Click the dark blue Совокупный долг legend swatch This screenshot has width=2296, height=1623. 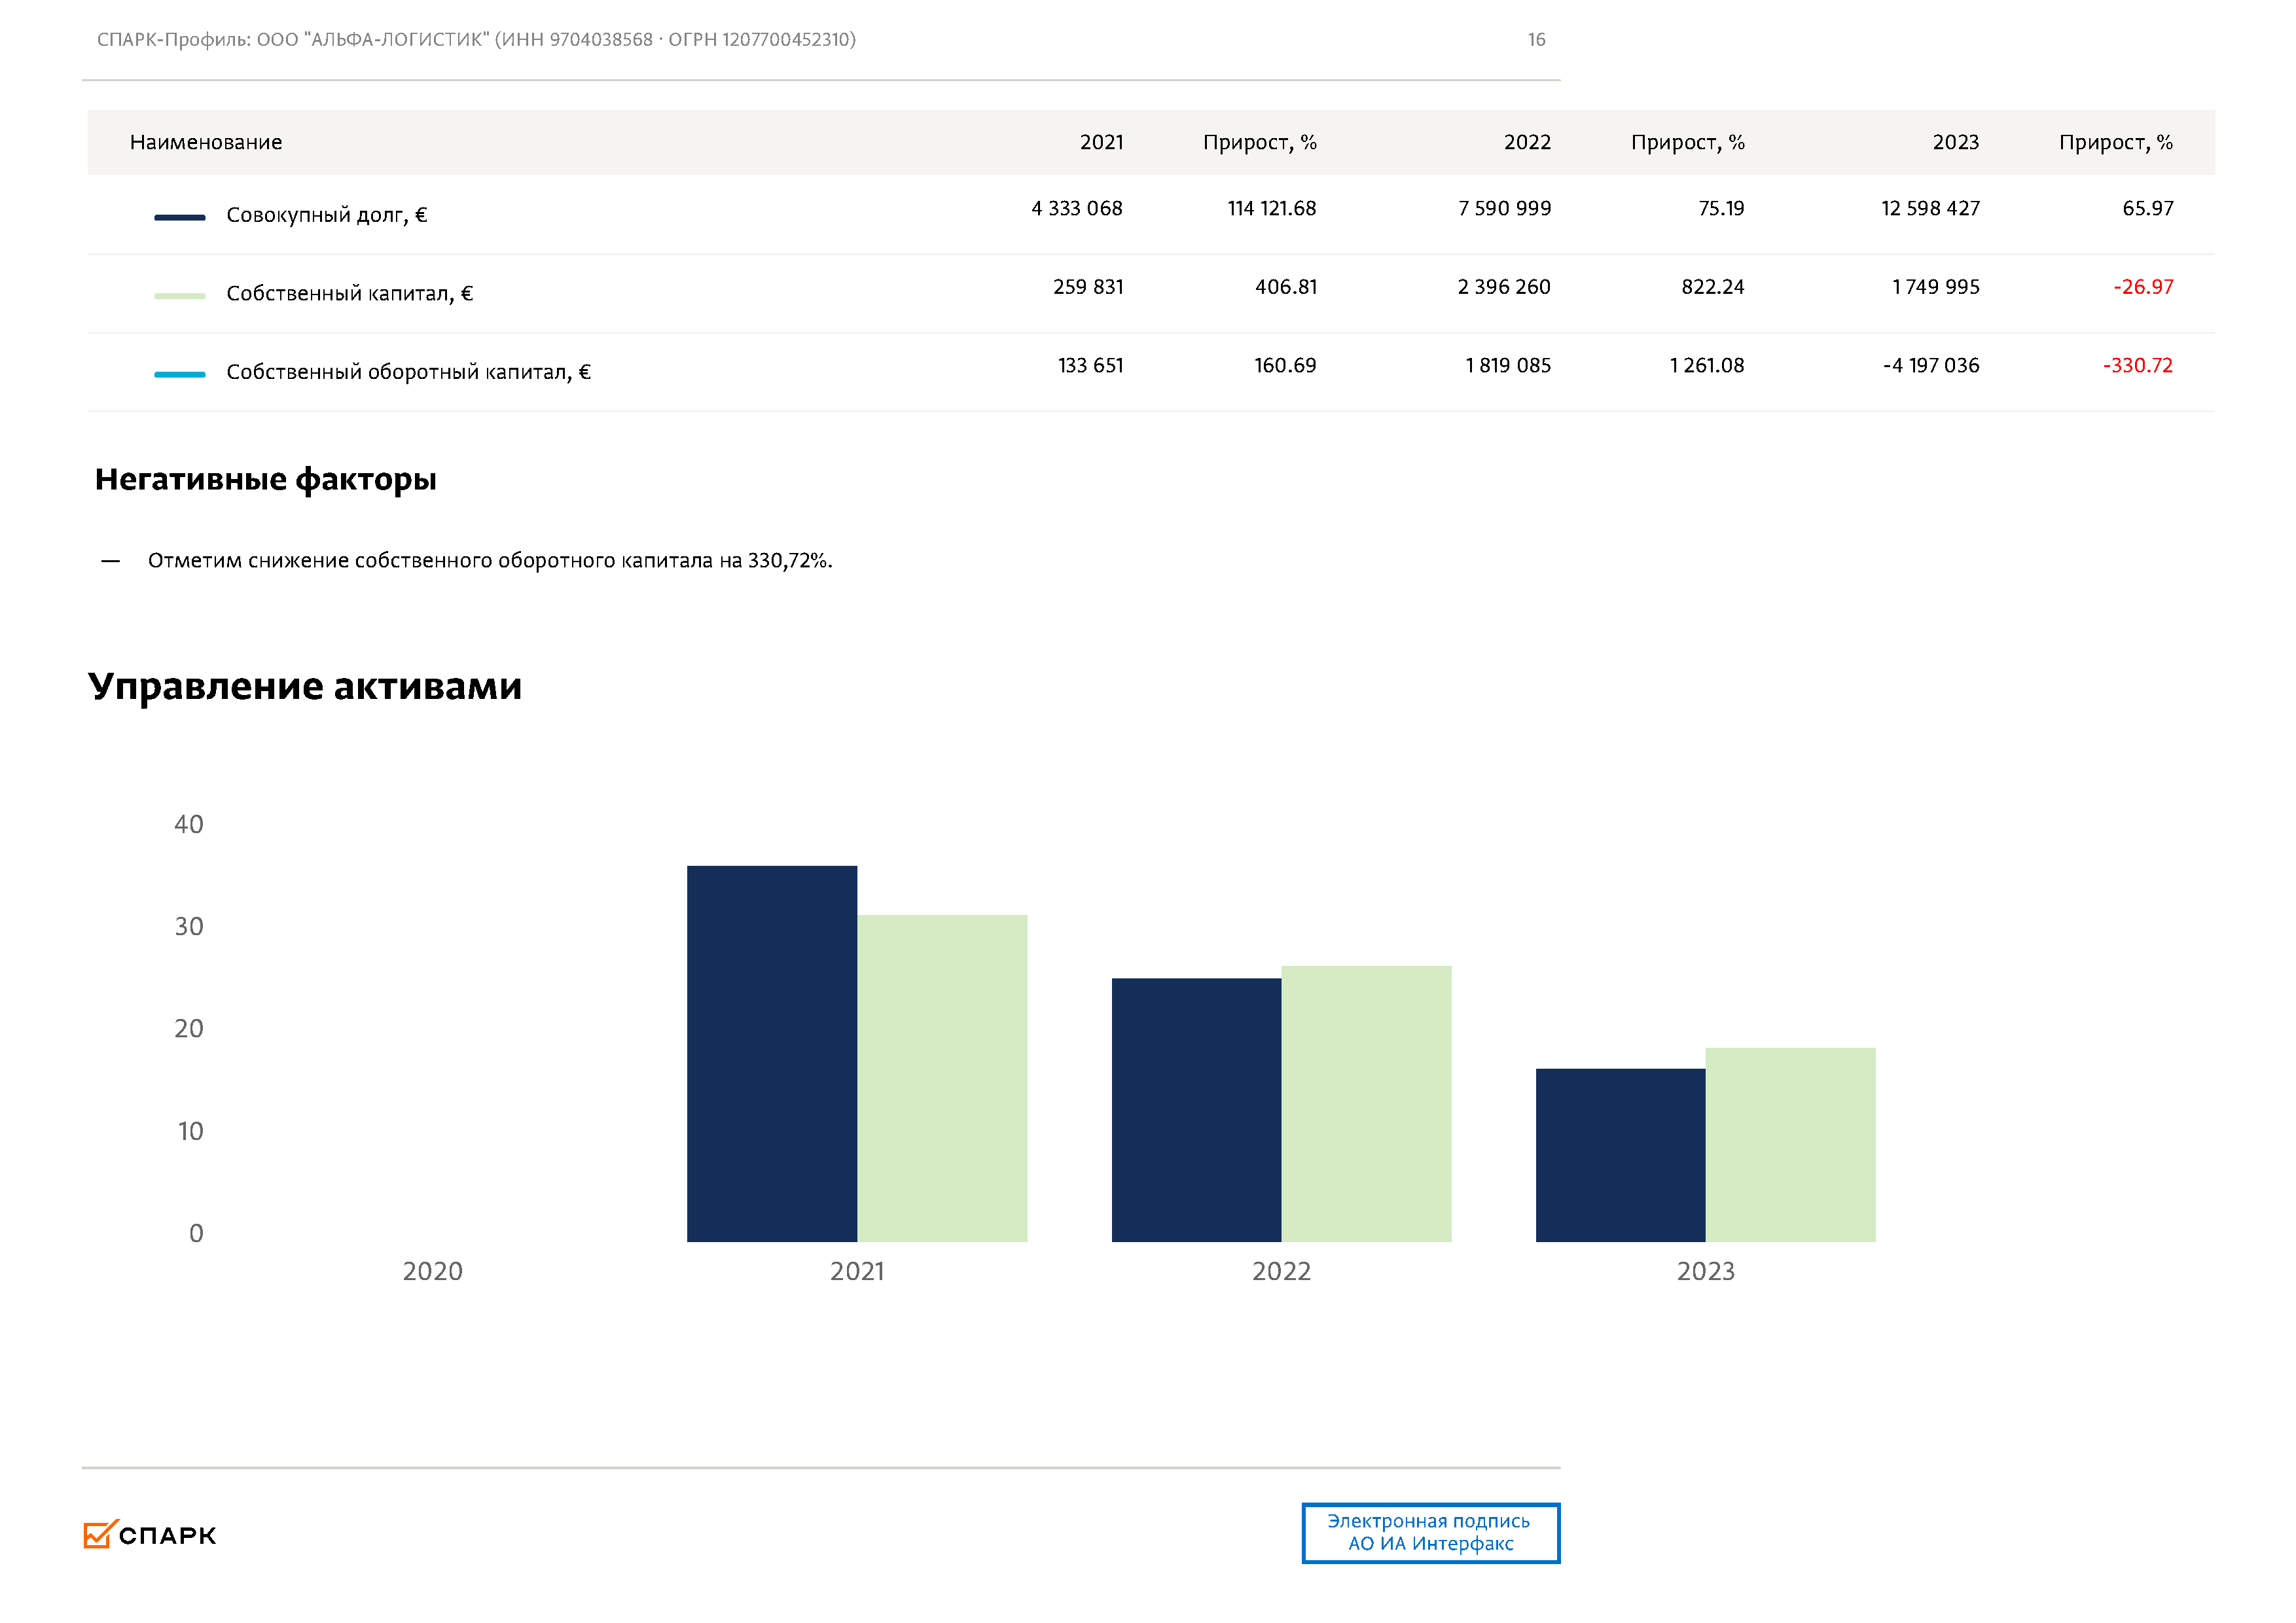coord(179,217)
